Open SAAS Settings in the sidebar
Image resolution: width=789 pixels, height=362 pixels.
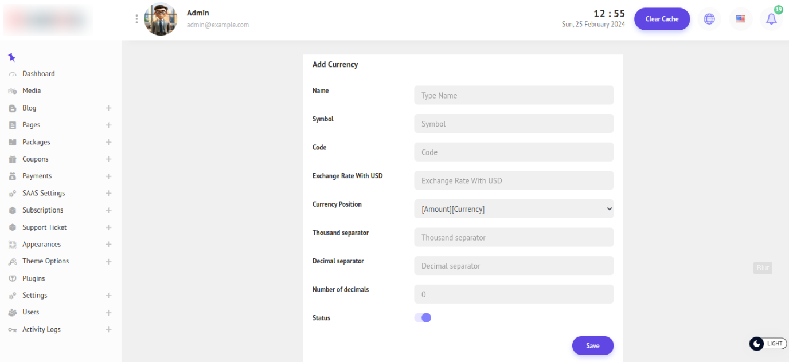pyautogui.click(x=44, y=193)
